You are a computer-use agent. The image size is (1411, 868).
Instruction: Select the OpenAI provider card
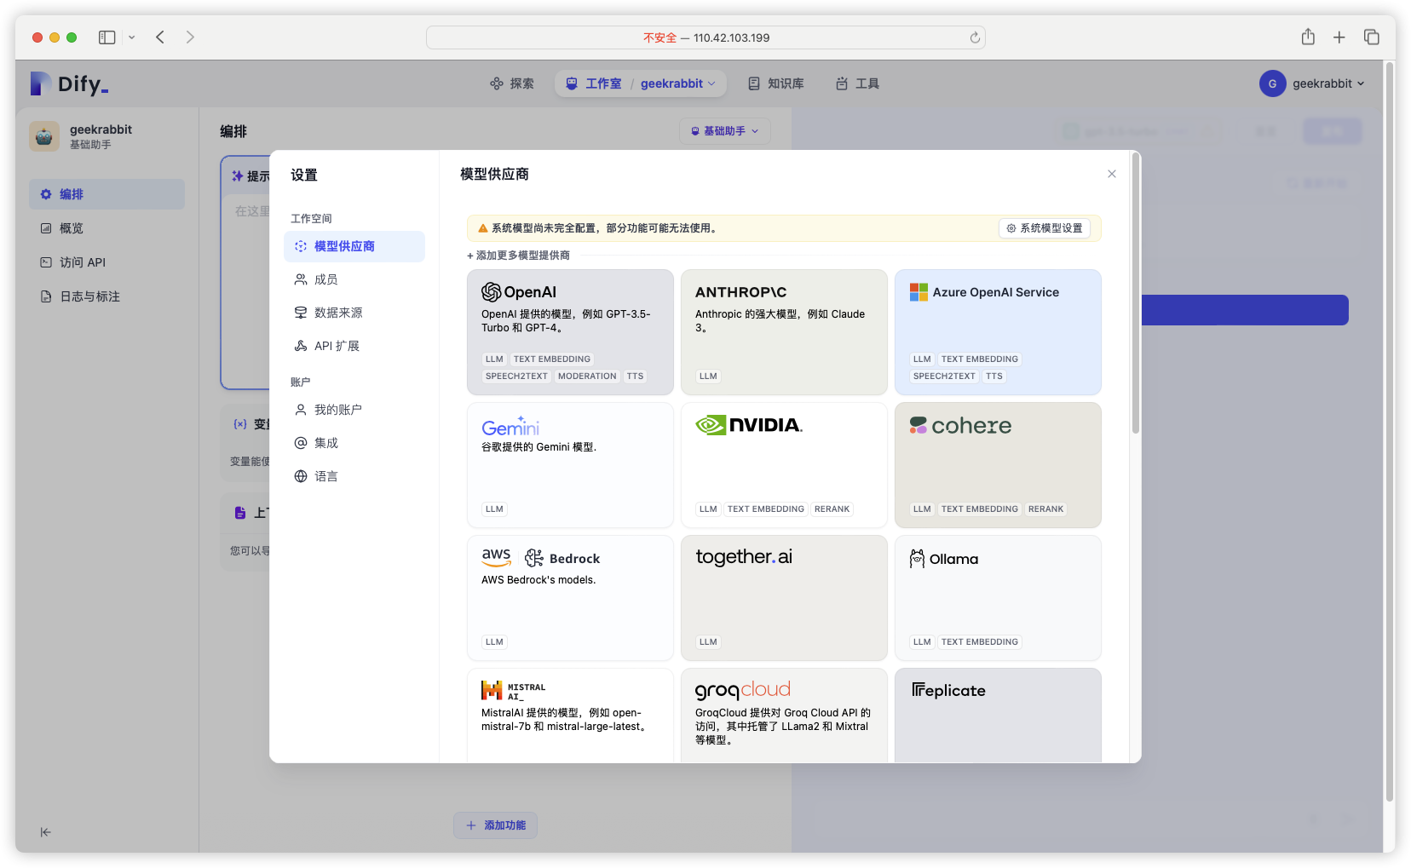point(570,332)
